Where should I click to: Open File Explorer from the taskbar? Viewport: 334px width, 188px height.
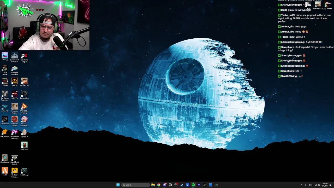pos(153,185)
